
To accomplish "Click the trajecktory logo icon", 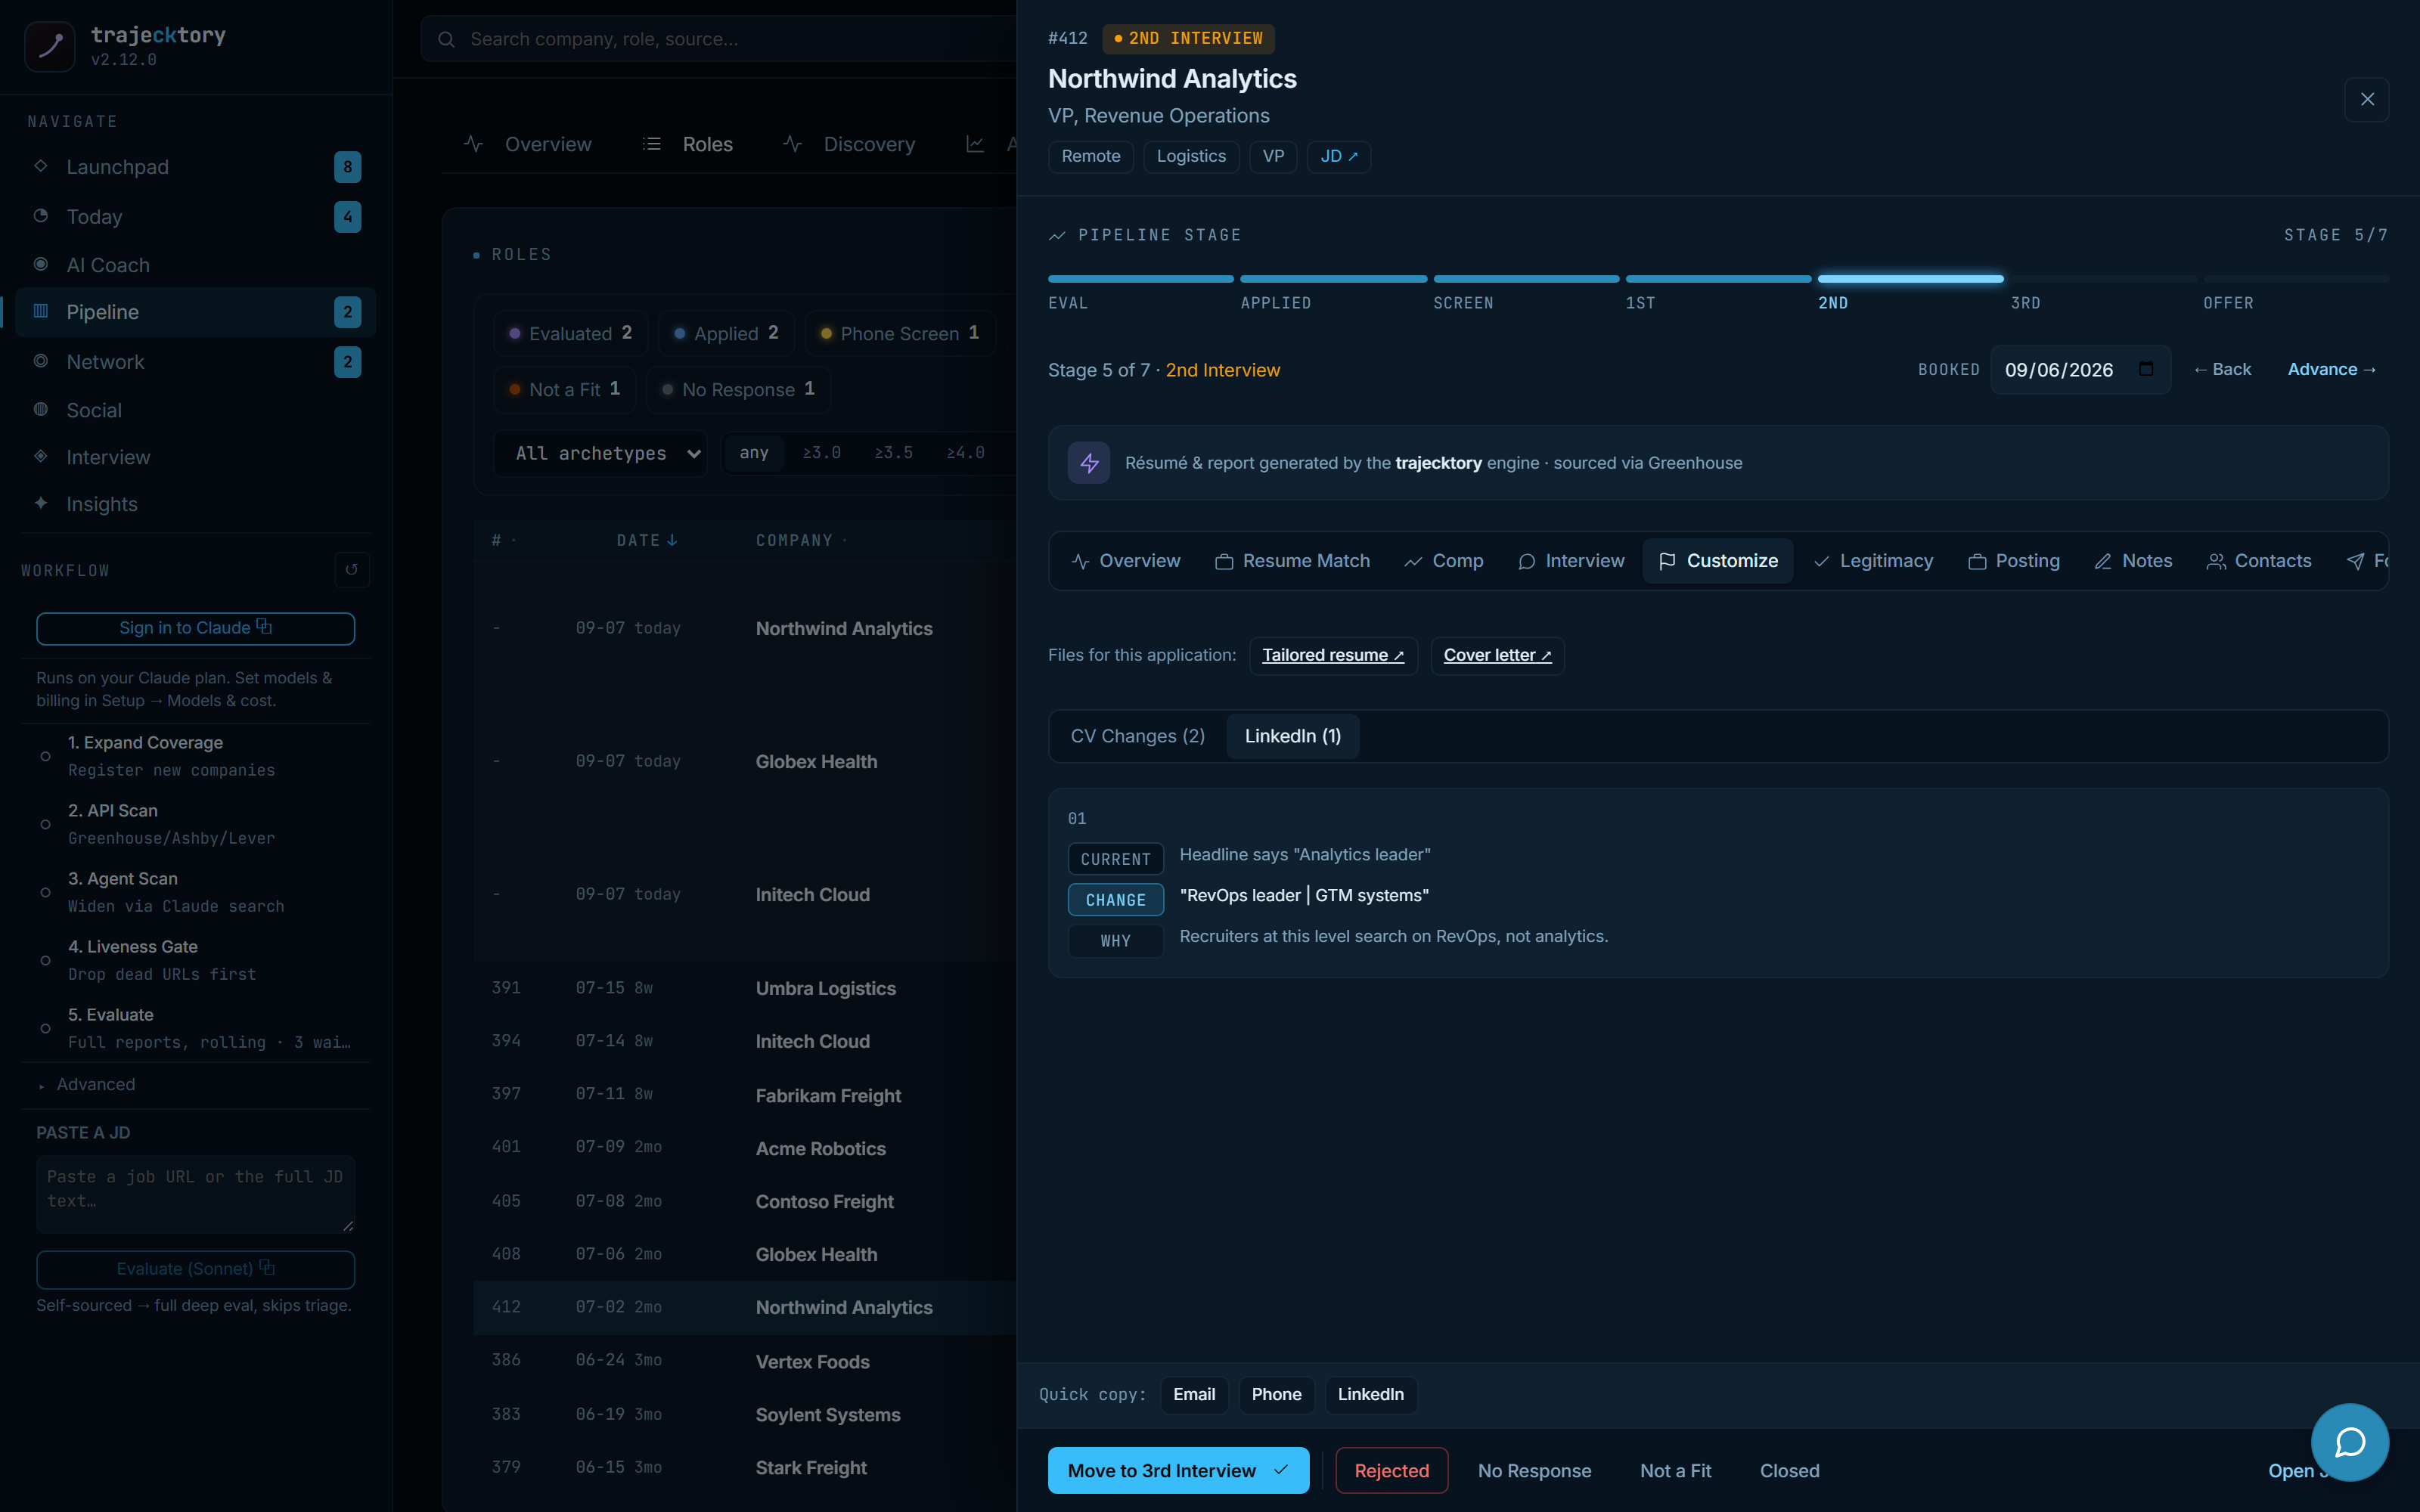I will point(49,46).
